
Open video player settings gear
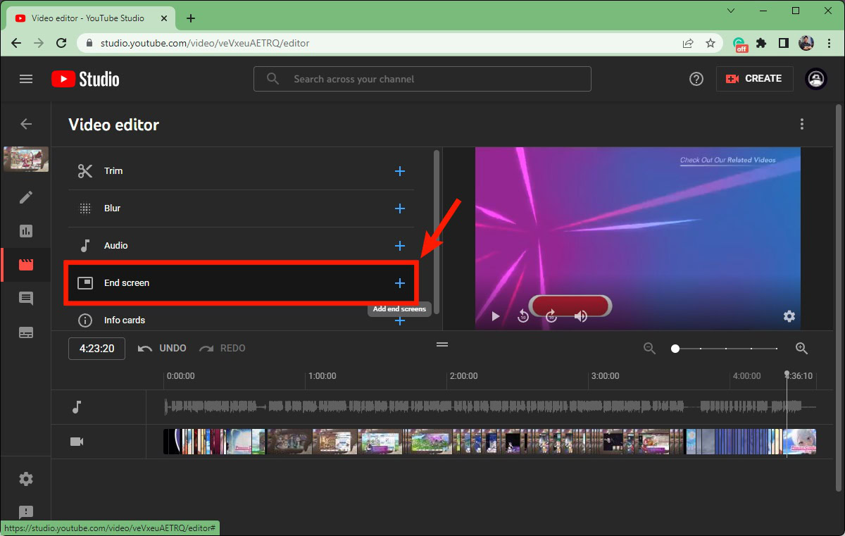(x=789, y=316)
